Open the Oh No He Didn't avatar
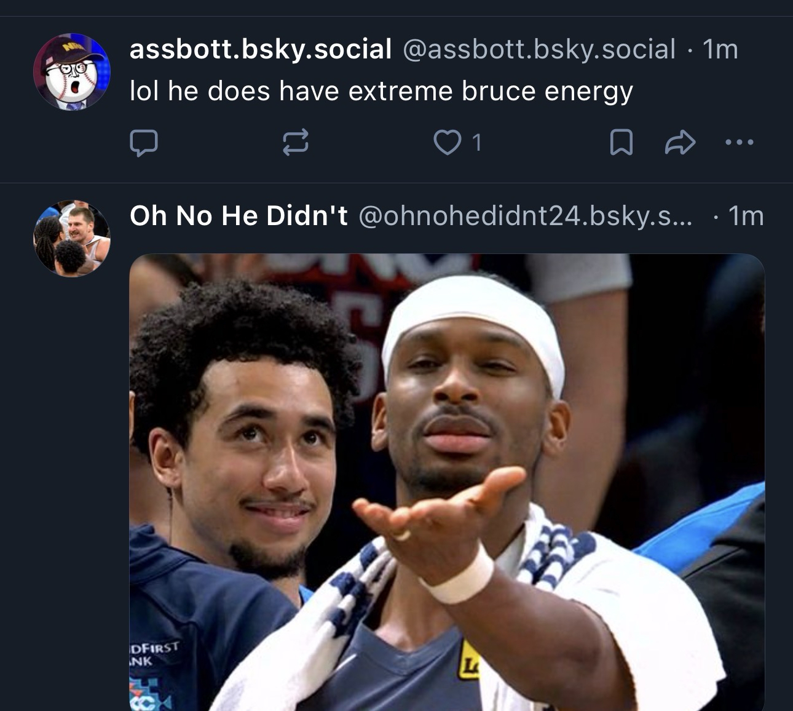Viewport: 793px width, 711px height. (72, 238)
